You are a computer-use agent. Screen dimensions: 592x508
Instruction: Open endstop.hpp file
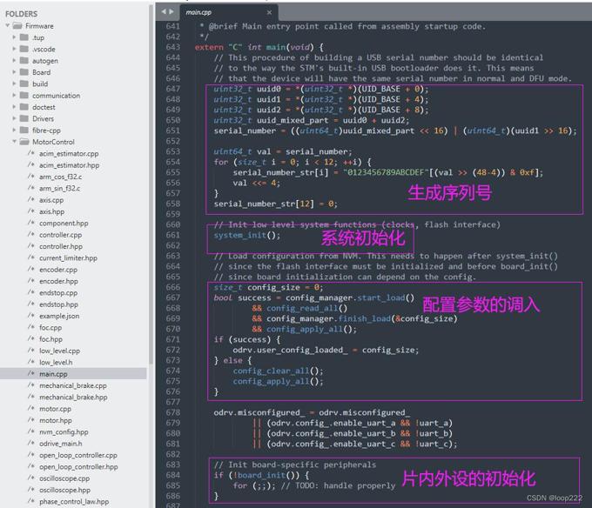tap(58, 304)
